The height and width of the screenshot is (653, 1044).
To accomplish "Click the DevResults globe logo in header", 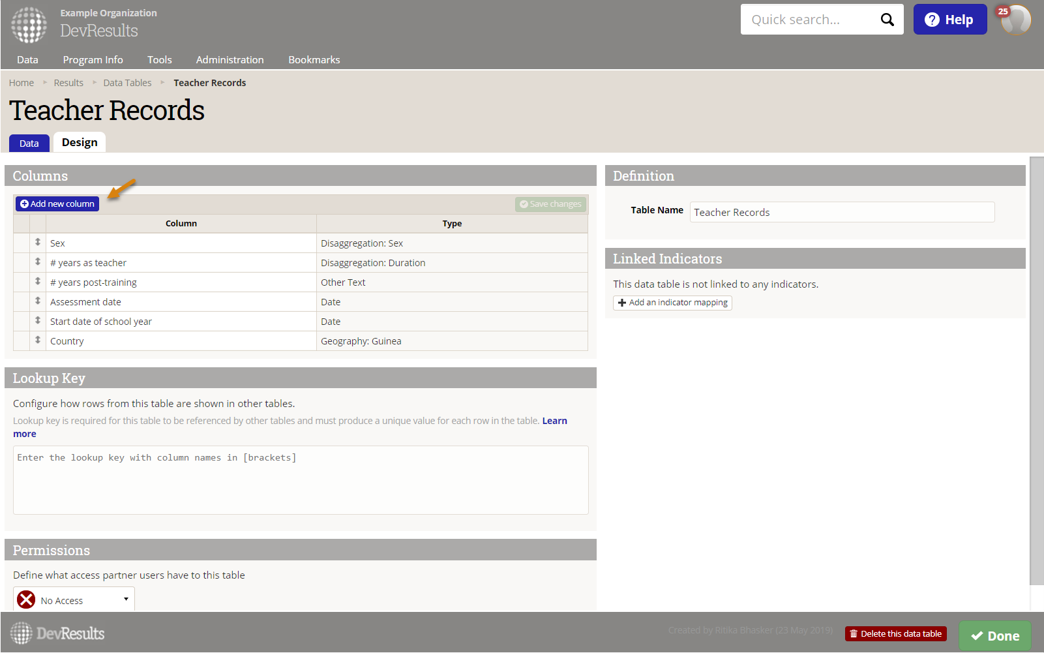I will [x=29, y=25].
